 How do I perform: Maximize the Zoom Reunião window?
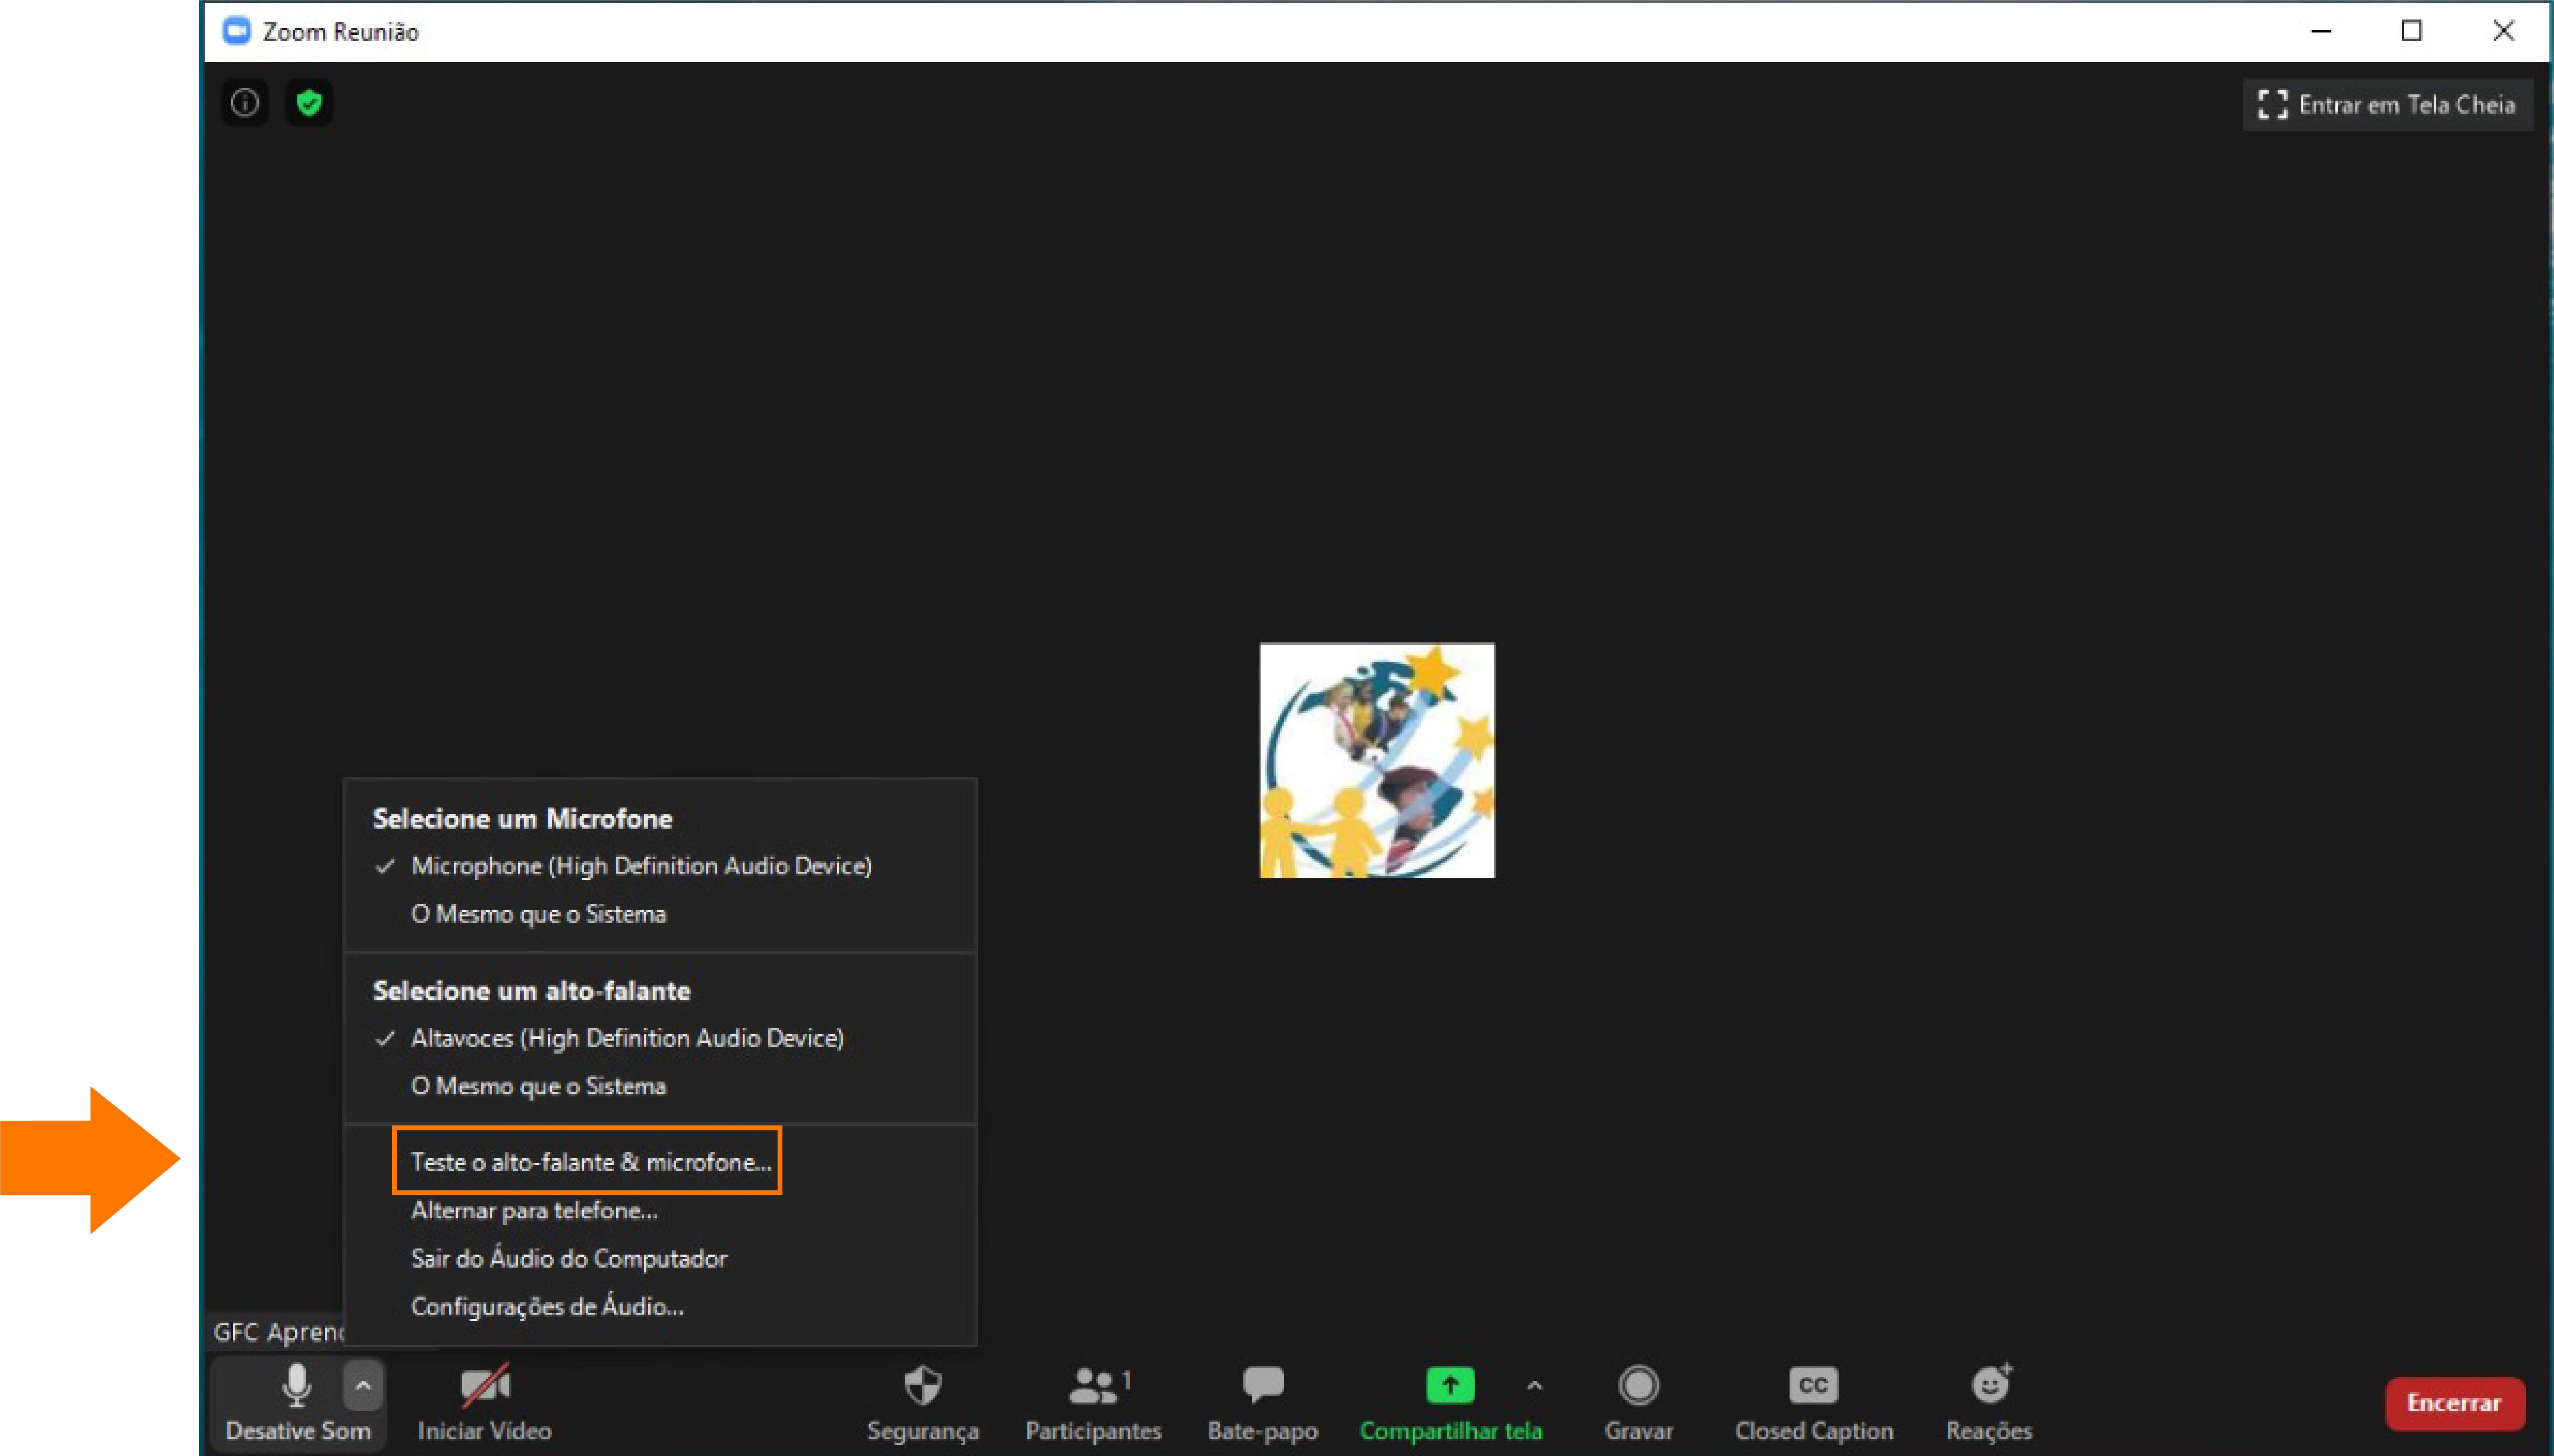point(2411,31)
